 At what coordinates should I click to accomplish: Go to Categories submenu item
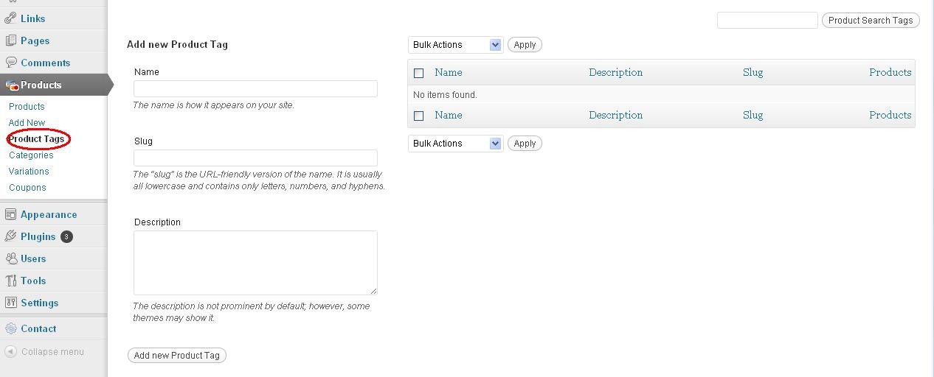(x=31, y=155)
